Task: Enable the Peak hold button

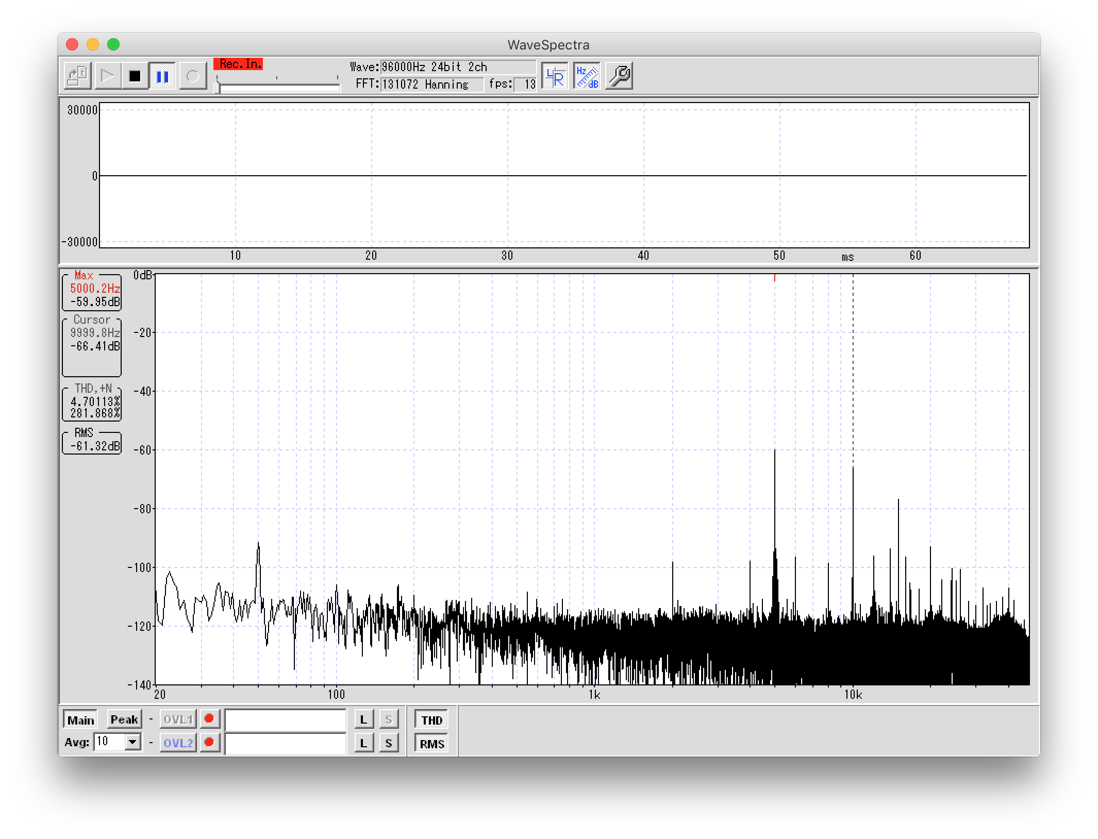Action: (124, 719)
